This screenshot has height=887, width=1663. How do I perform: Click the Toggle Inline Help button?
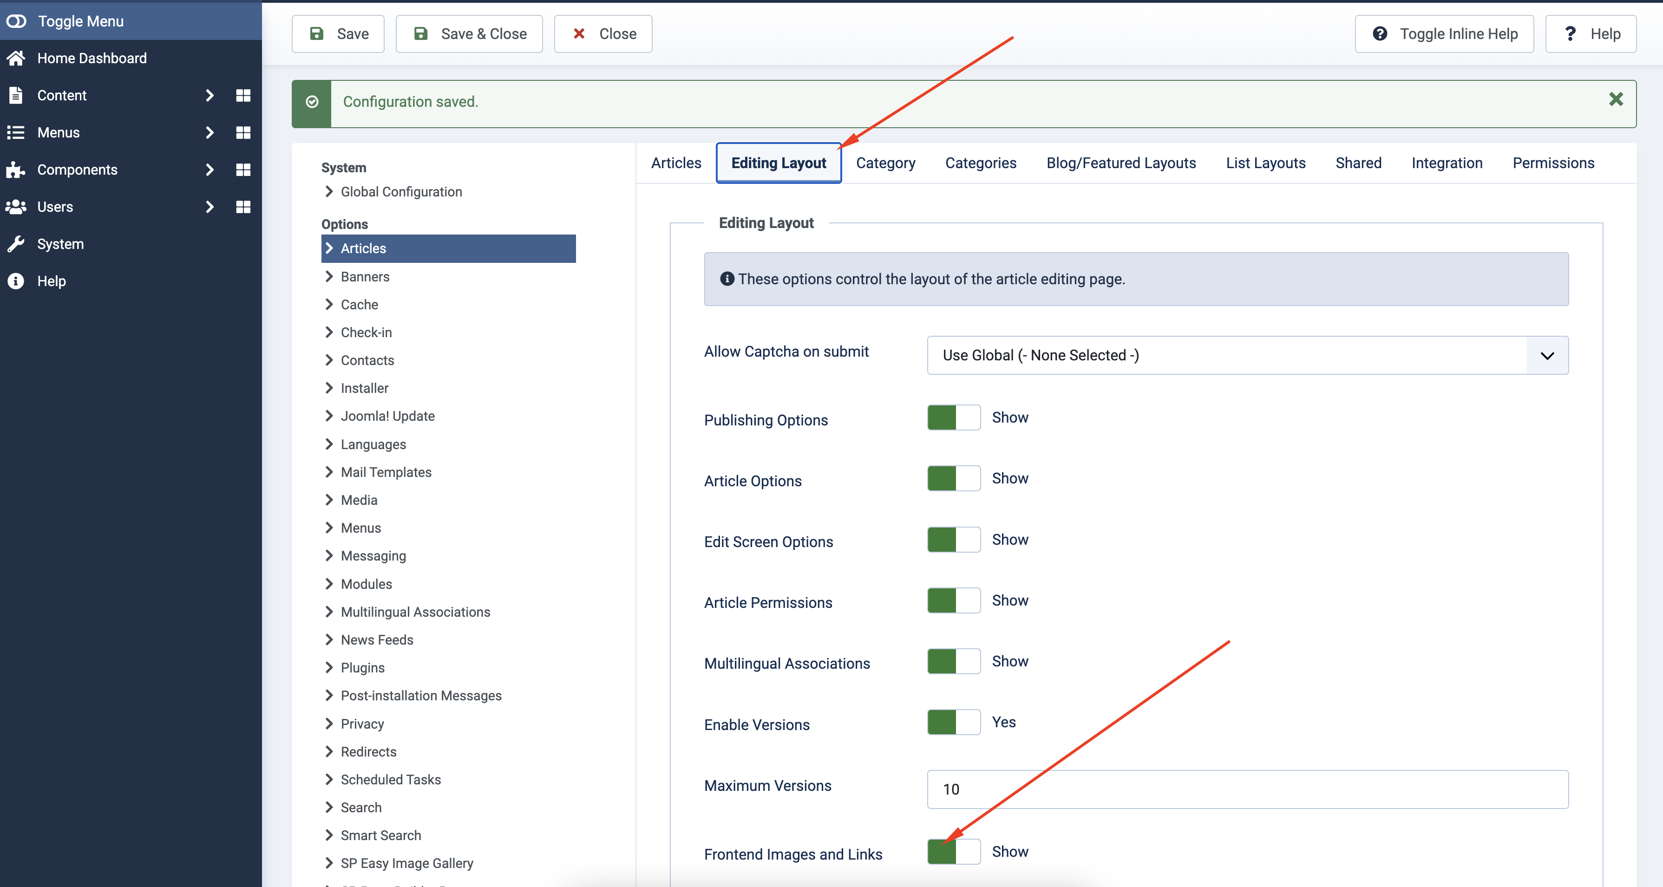1444,33
